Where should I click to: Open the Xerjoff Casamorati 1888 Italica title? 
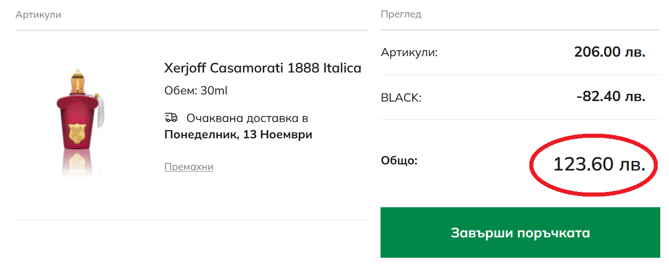(262, 68)
